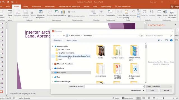Screen dimensions: 179x100
Task: Insert a Tabla from the ribbon
Action: (10, 14)
